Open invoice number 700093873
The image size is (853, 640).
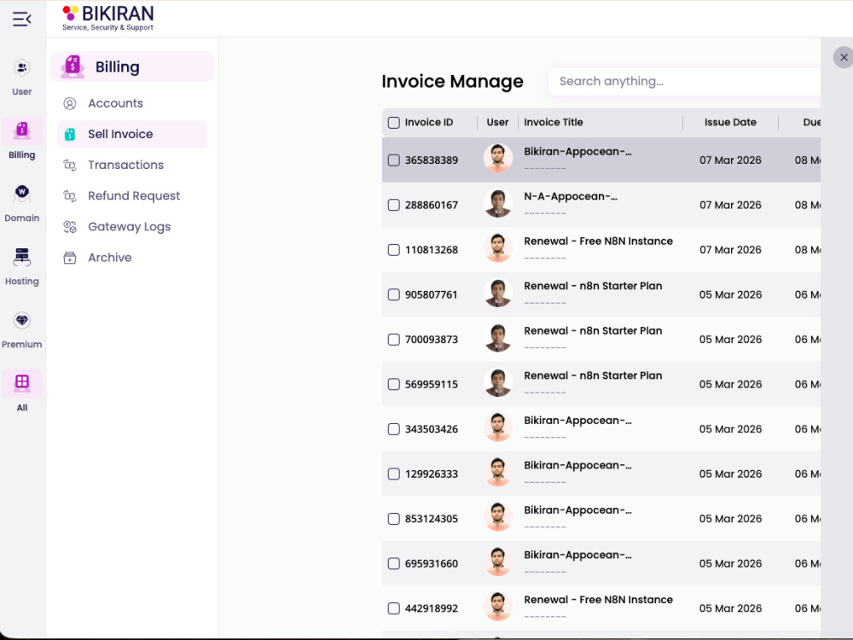(432, 340)
